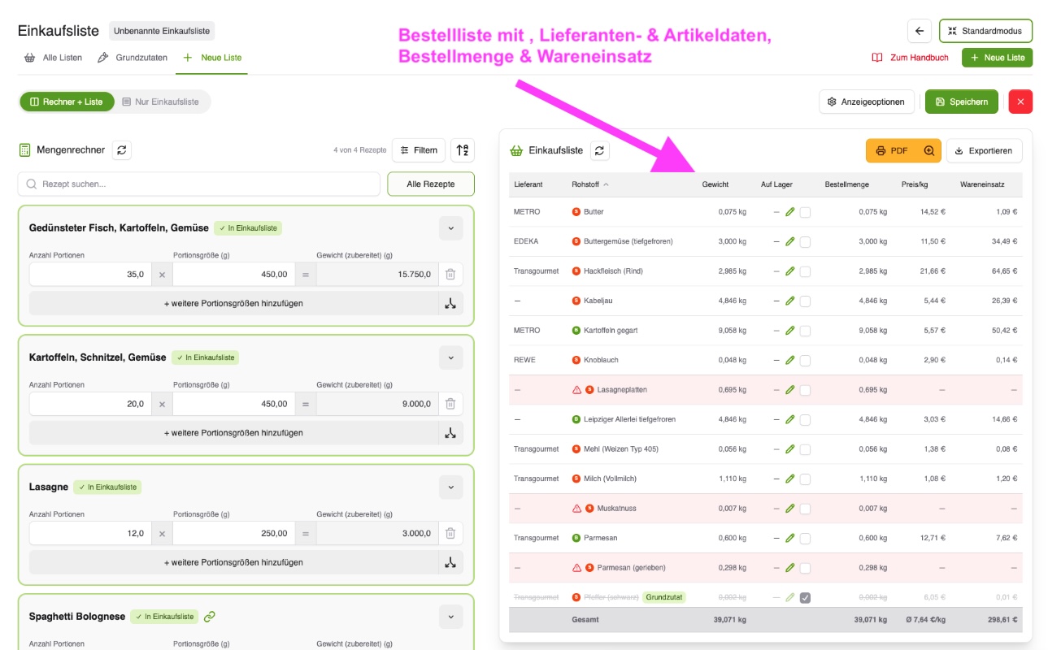The width and height of the screenshot is (1048, 650).
Task: Click the pencil icon in Mehl (Weizen Typ 405) row
Action: coord(789,449)
